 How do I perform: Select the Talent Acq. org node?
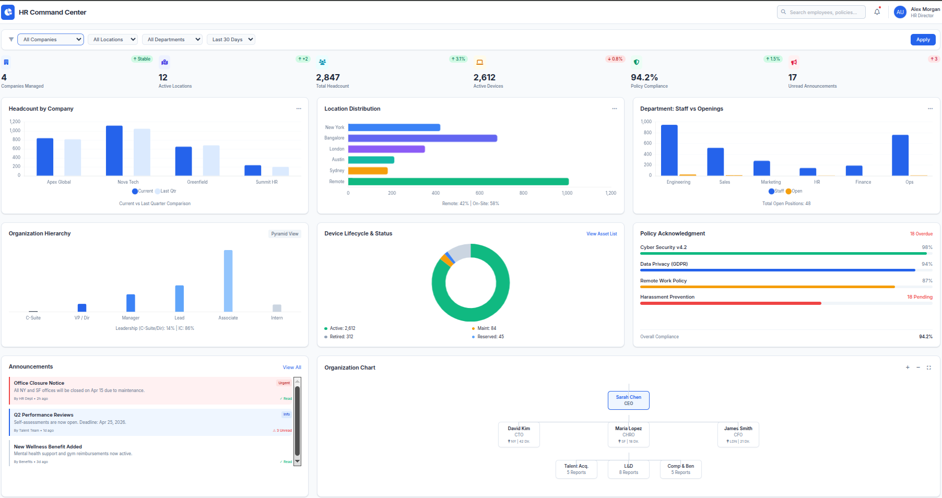(576, 469)
